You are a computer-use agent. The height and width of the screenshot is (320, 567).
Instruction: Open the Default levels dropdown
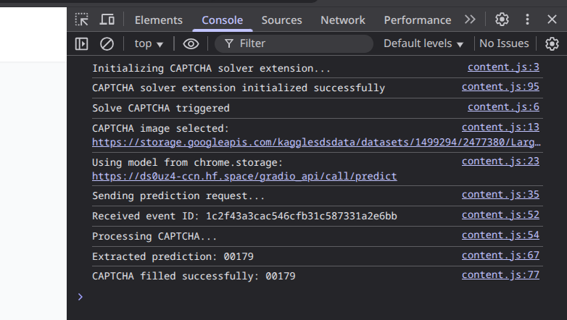click(423, 43)
